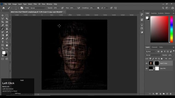175x98 pixels.
Task: Select the Move tool
Action: coord(2,15)
